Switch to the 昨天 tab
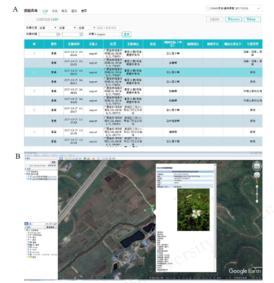This screenshot has width=274, height=283. [64, 11]
